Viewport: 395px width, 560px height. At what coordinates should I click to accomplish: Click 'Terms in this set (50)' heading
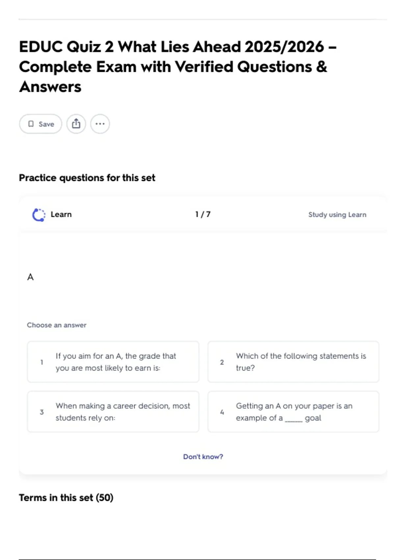[x=66, y=497]
